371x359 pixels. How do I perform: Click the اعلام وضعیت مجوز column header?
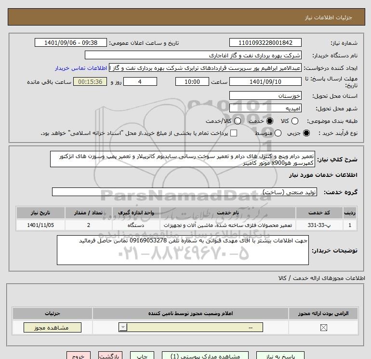[x=190, y=313]
